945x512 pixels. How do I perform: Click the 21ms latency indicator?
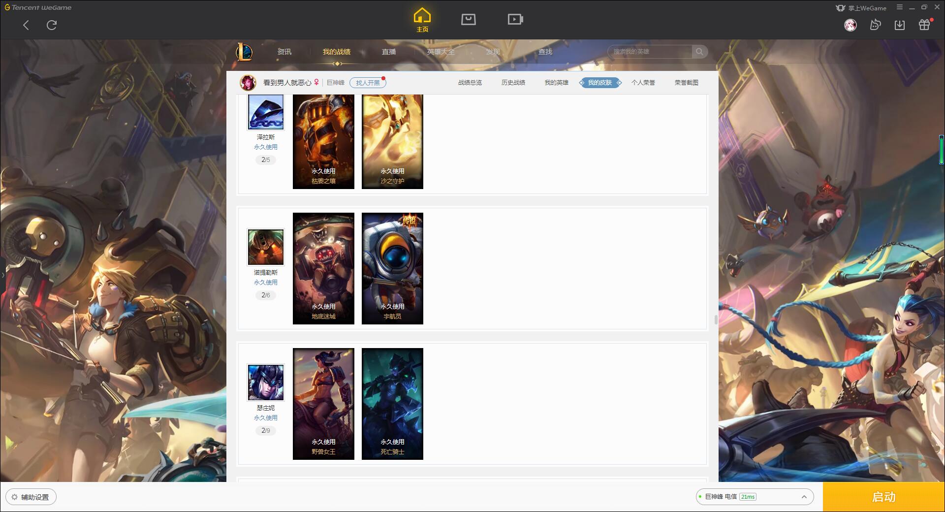point(748,497)
